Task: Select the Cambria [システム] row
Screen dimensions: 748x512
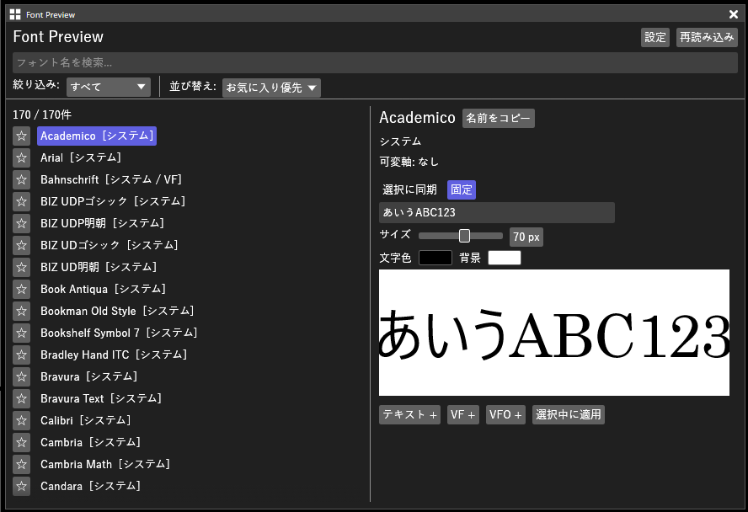Action: coord(90,443)
